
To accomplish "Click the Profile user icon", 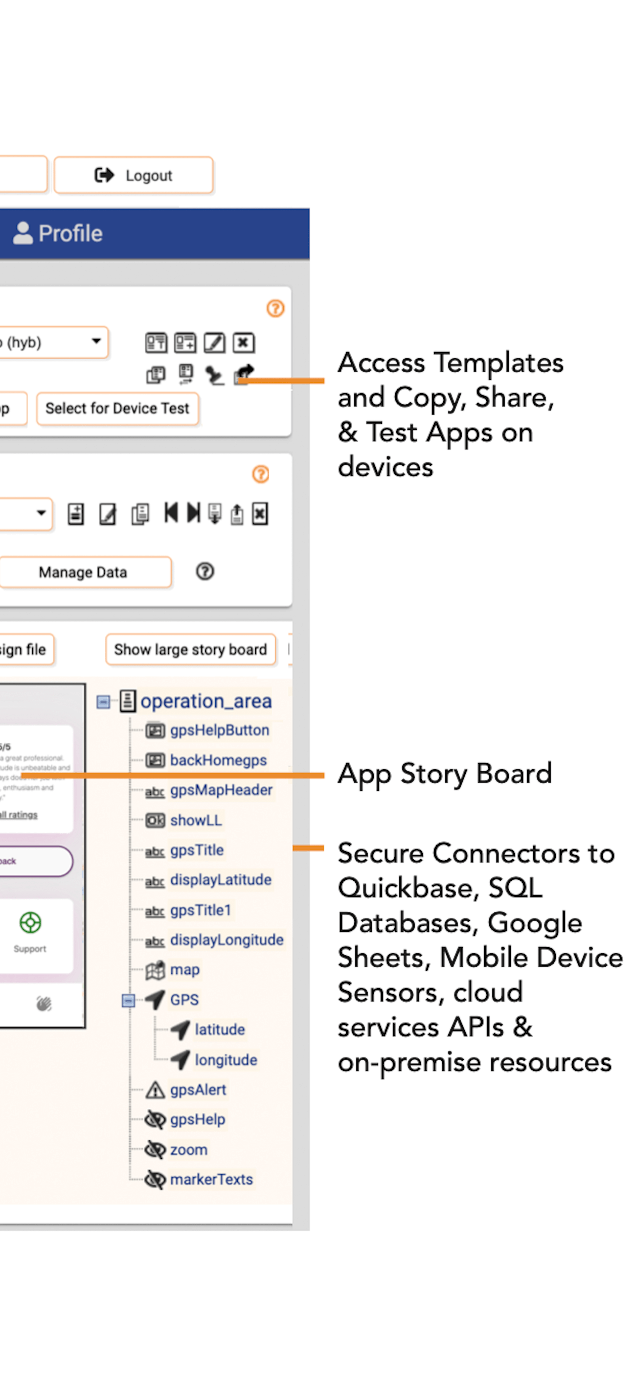I will [x=23, y=233].
